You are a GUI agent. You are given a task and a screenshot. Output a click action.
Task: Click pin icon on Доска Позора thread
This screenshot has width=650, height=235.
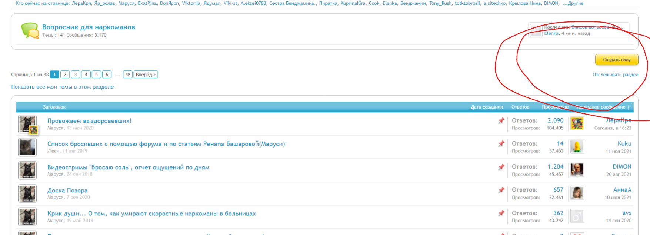[x=501, y=190]
